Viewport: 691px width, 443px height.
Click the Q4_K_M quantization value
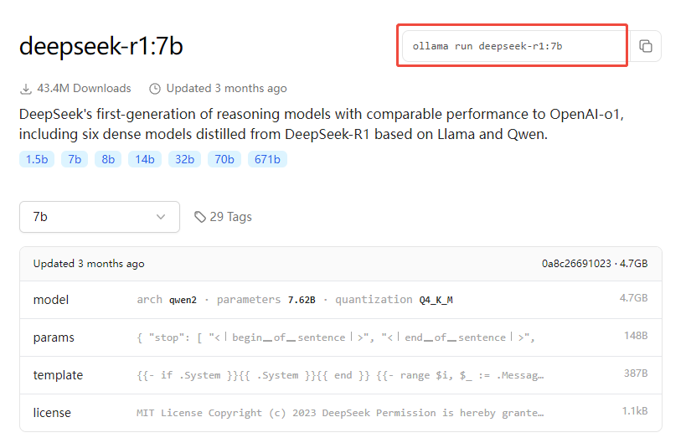436,300
